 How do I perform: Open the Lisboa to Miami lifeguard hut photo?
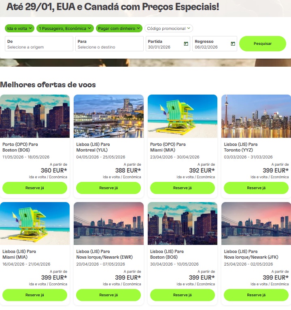click(x=35, y=224)
